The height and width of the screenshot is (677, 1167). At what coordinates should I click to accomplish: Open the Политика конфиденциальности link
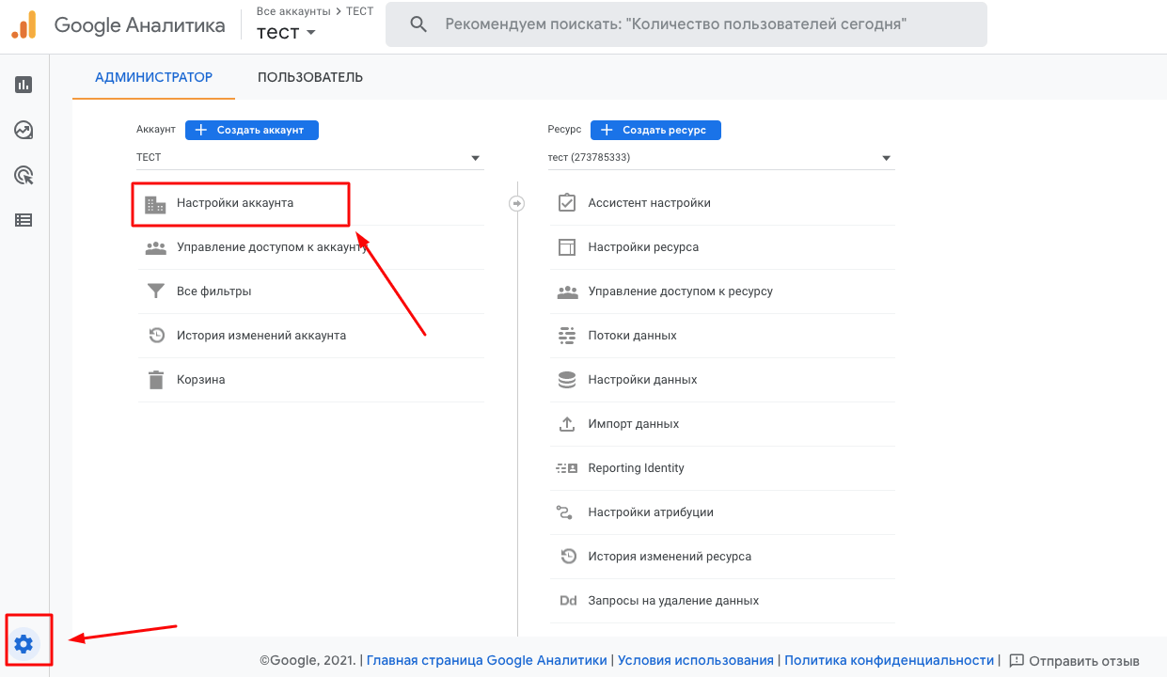pyautogui.click(x=889, y=661)
